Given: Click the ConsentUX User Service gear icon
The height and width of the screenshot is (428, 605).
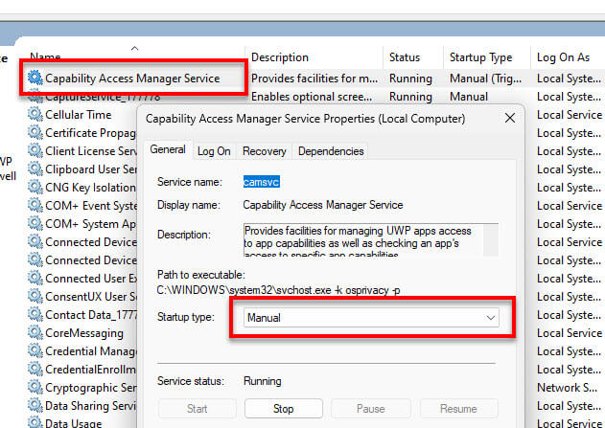Looking at the screenshot, I should [35, 296].
